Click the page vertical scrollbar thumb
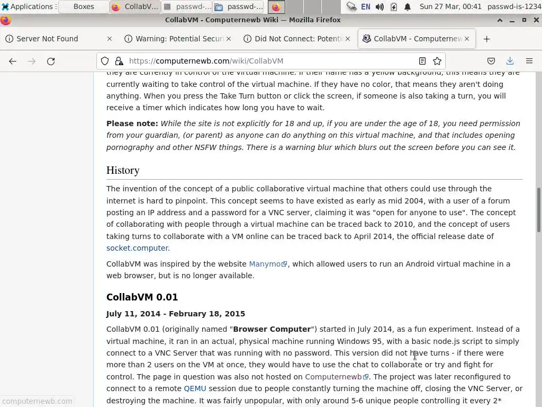The width and height of the screenshot is (542, 407). pyautogui.click(x=538, y=210)
